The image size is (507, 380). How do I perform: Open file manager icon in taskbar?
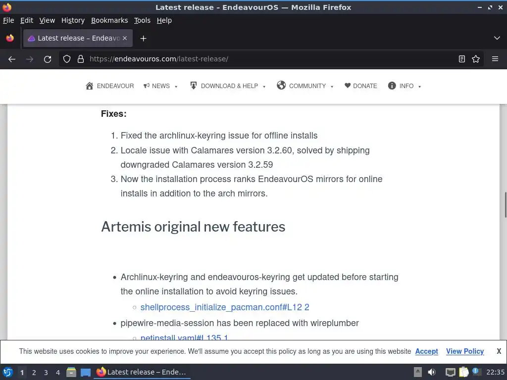71,372
